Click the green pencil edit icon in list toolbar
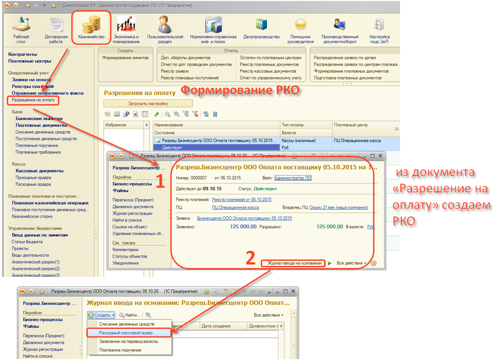This screenshot has width=495, height=360. [x=157, y=114]
